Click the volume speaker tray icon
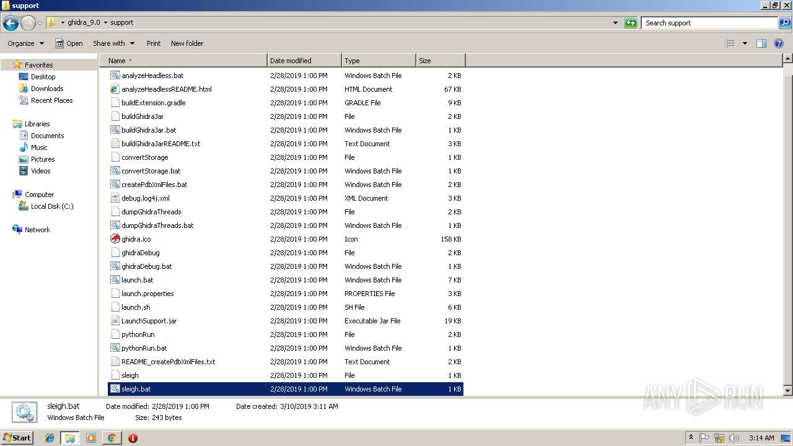The height and width of the screenshot is (446, 793). [x=734, y=438]
